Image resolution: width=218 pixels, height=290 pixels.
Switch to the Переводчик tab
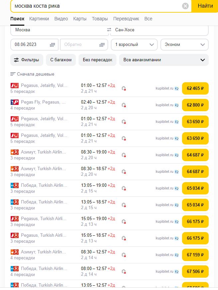pyautogui.click(x=126, y=19)
